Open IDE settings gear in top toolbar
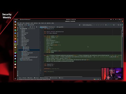Image resolution: width=126 pixels, height=94 pixels. click(x=120, y=25)
